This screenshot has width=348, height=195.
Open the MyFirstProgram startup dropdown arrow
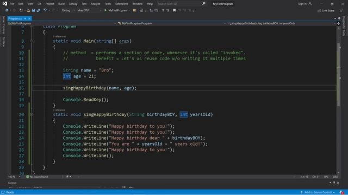tap(129, 10)
